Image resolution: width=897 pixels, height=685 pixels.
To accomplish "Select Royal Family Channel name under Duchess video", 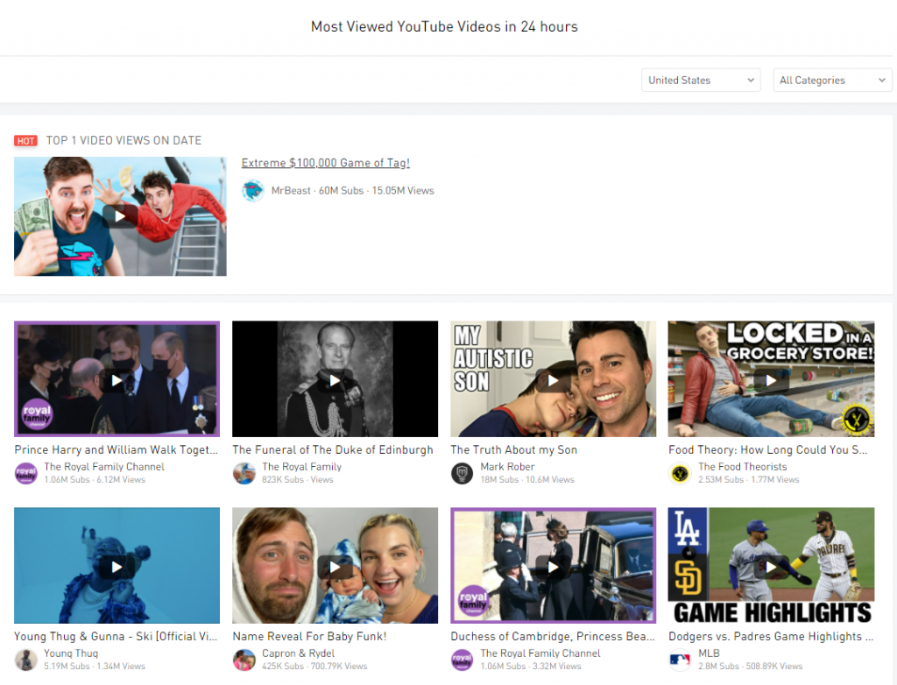I will point(540,653).
